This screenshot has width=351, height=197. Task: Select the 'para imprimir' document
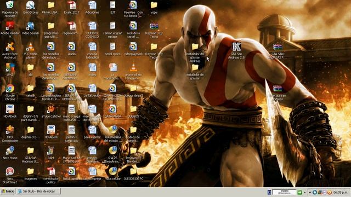click(92, 132)
